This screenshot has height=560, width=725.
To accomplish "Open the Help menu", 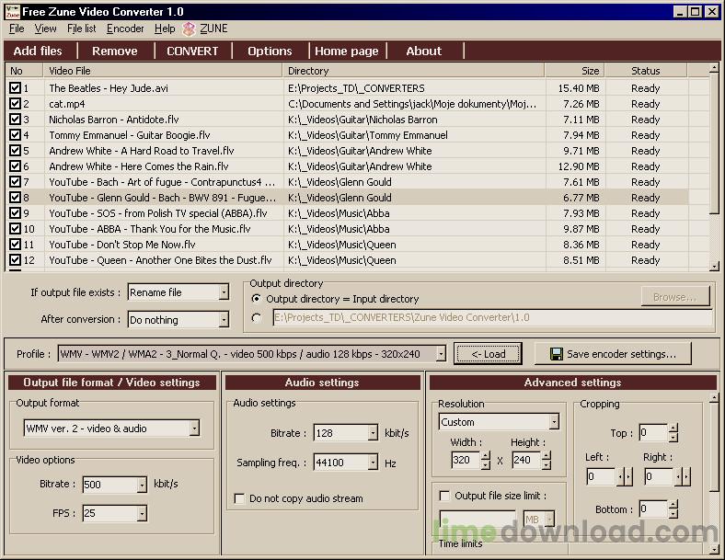I will pyautogui.click(x=165, y=29).
